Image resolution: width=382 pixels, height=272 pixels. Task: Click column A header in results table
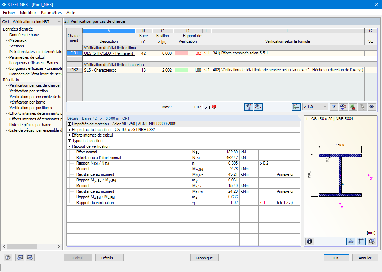point(109,31)
